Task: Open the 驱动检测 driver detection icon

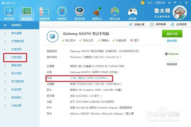Action: (x=80, y=14)
